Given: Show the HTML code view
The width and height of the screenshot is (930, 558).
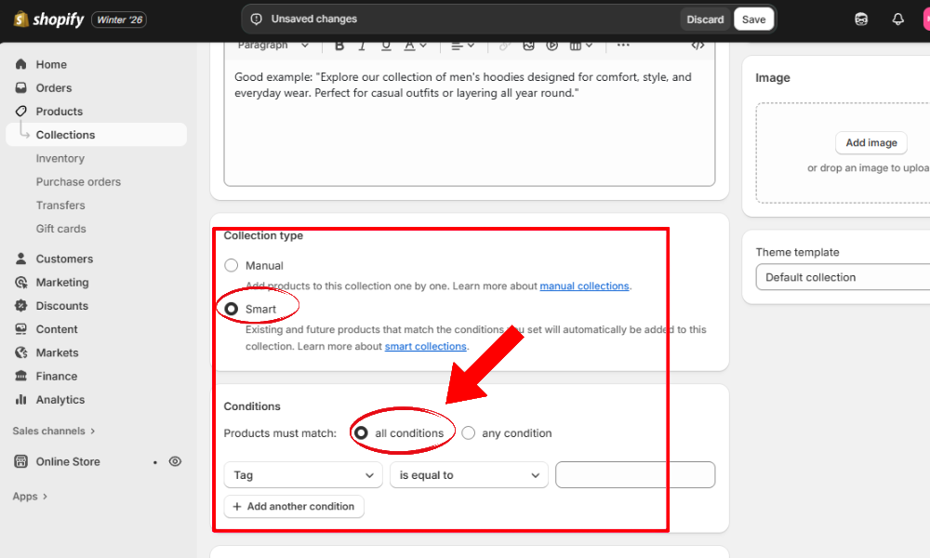Looking at the screenshot, I should 697,45.
